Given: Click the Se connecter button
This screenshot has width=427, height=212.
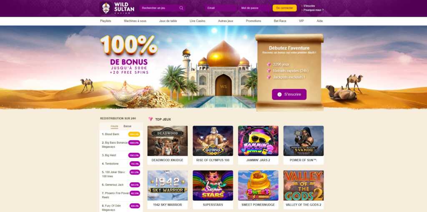Looking at the screenshot, I should click(x=284, y=8).
